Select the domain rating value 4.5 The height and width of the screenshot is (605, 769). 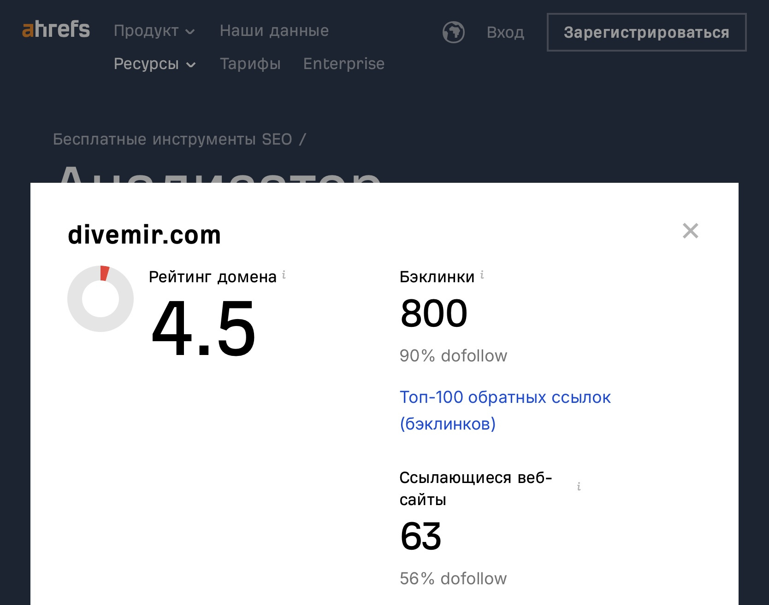[x=203, y=328]
